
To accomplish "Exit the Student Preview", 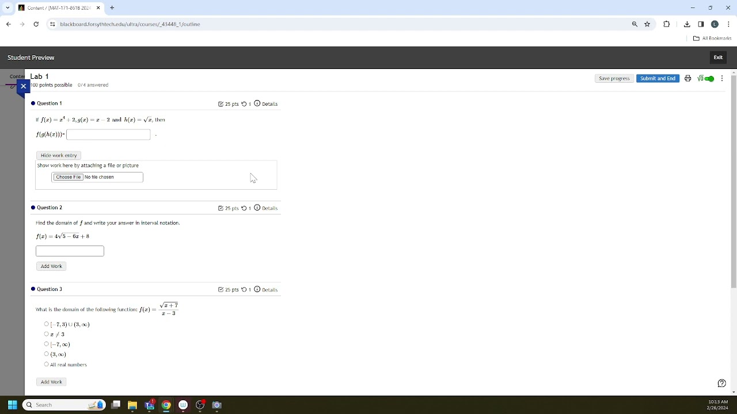I will pos(718,57).
